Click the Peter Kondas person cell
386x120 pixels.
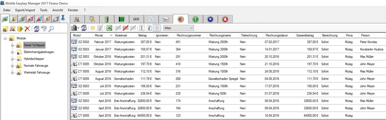point(368,42)
